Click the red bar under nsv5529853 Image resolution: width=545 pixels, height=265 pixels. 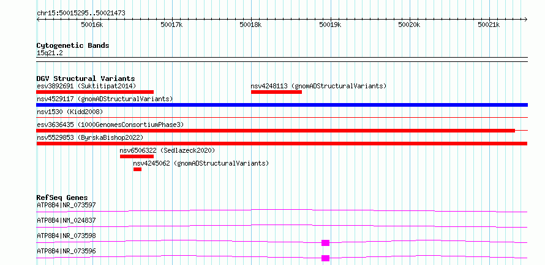282,144
